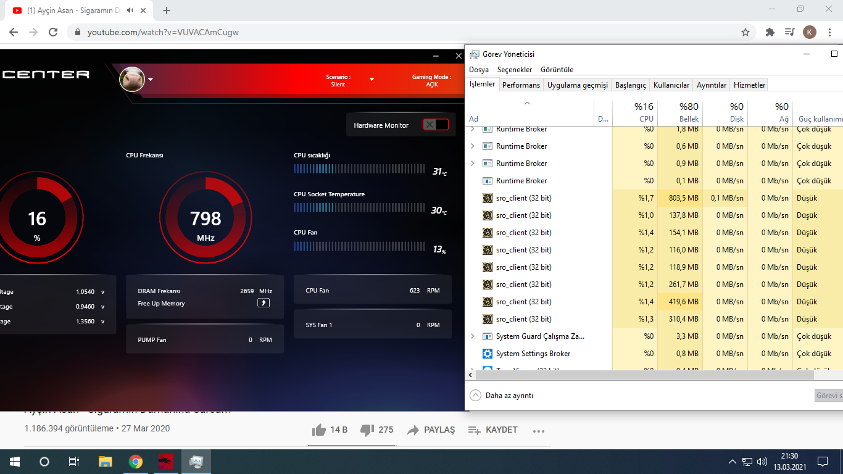The height and width of the screenshot is (474, 843).
Task: Switch to Dragon Center from the taskbar
Action: 165,462
